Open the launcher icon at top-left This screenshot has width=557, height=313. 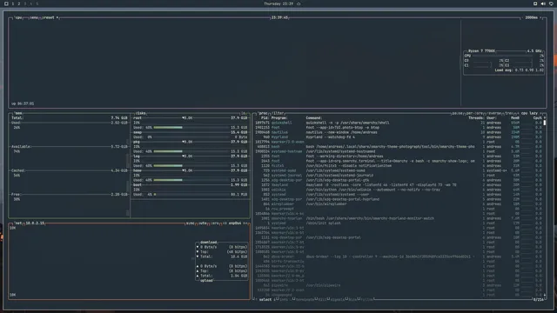point(6,3)
